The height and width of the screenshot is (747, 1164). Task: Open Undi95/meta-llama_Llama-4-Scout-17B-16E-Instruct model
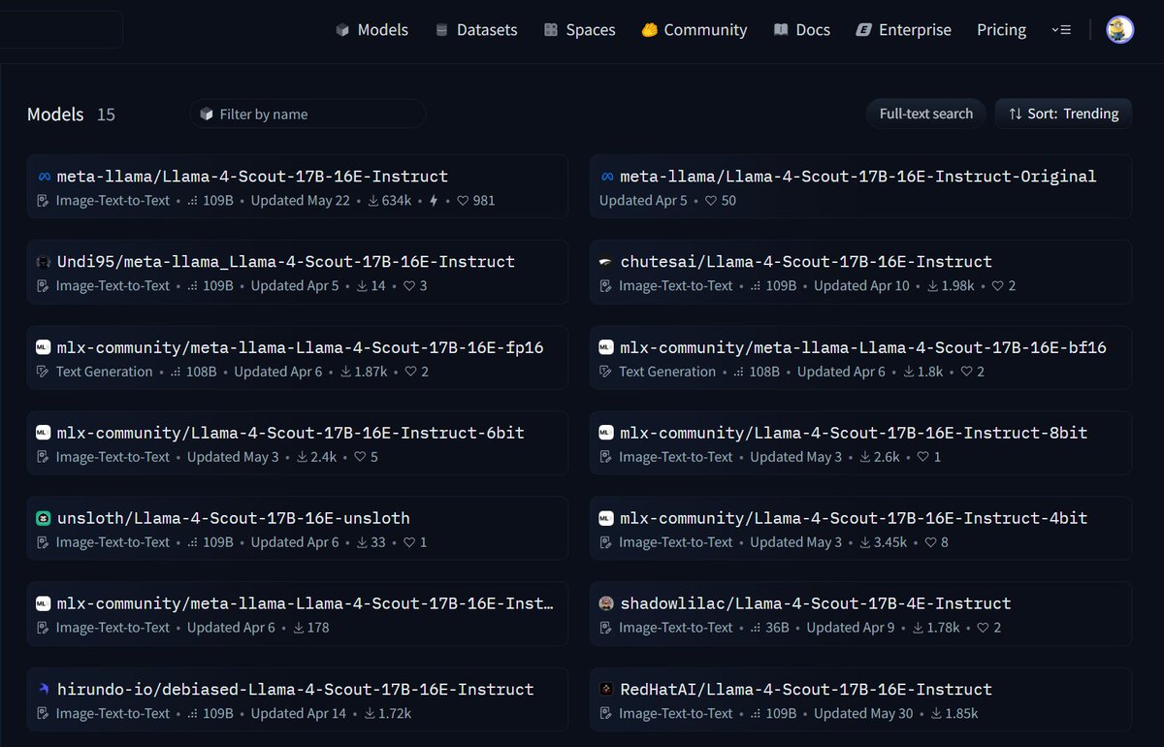(x=297, y=273)
